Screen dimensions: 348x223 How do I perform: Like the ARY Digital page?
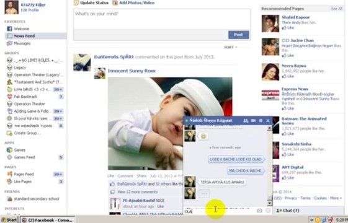click(x=288, y=178)
